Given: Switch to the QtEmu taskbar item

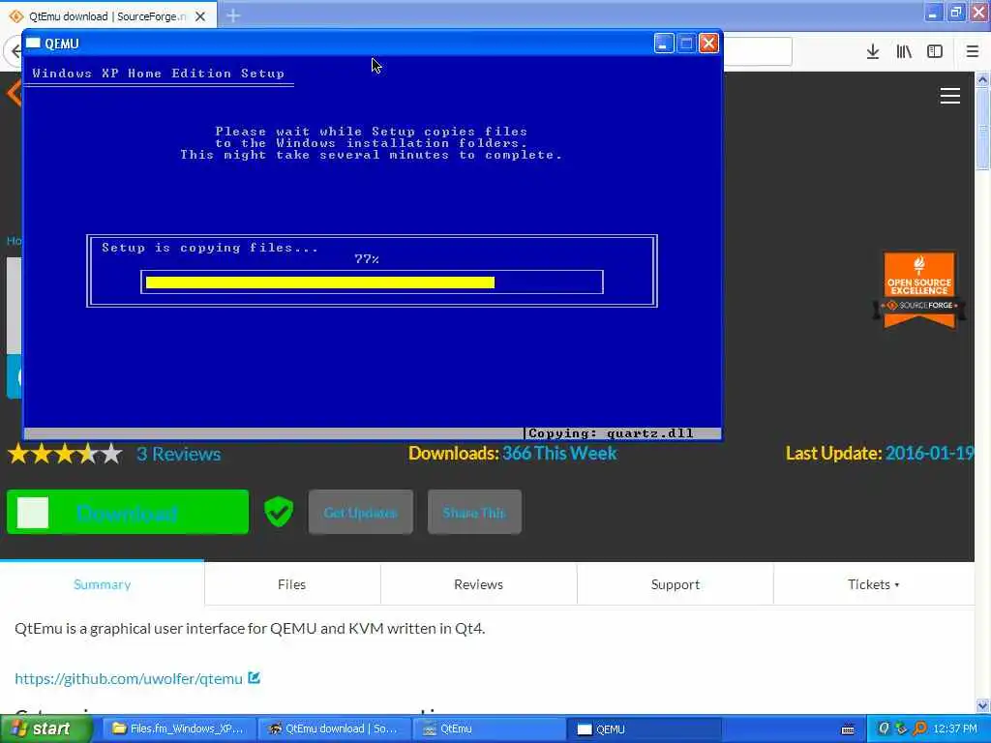Looking at the screenshot, I should [489, 728].
